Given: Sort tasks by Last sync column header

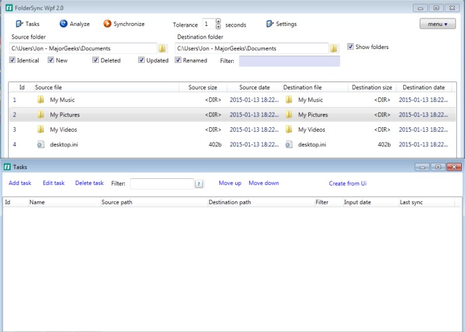Looking at the screenshot, I should click(x=426, y=202).
